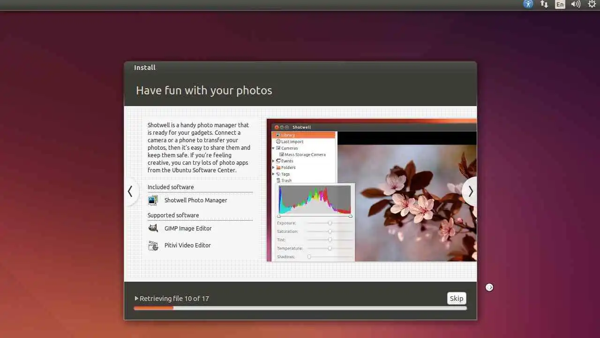Screen dimensions: 600x338
Task: Go to the next slide arrow
Action: tap(470, 192)
